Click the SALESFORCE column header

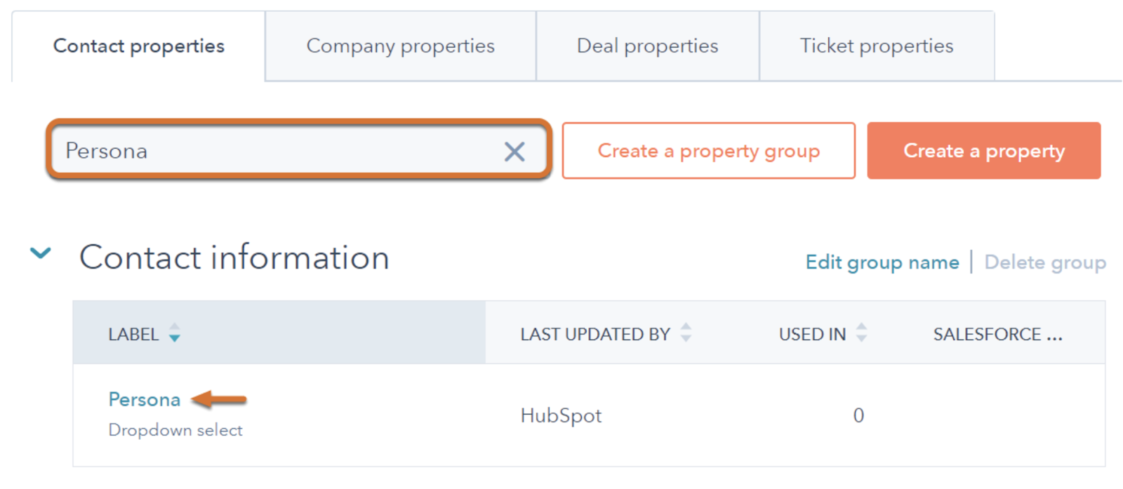click(997, 335)
